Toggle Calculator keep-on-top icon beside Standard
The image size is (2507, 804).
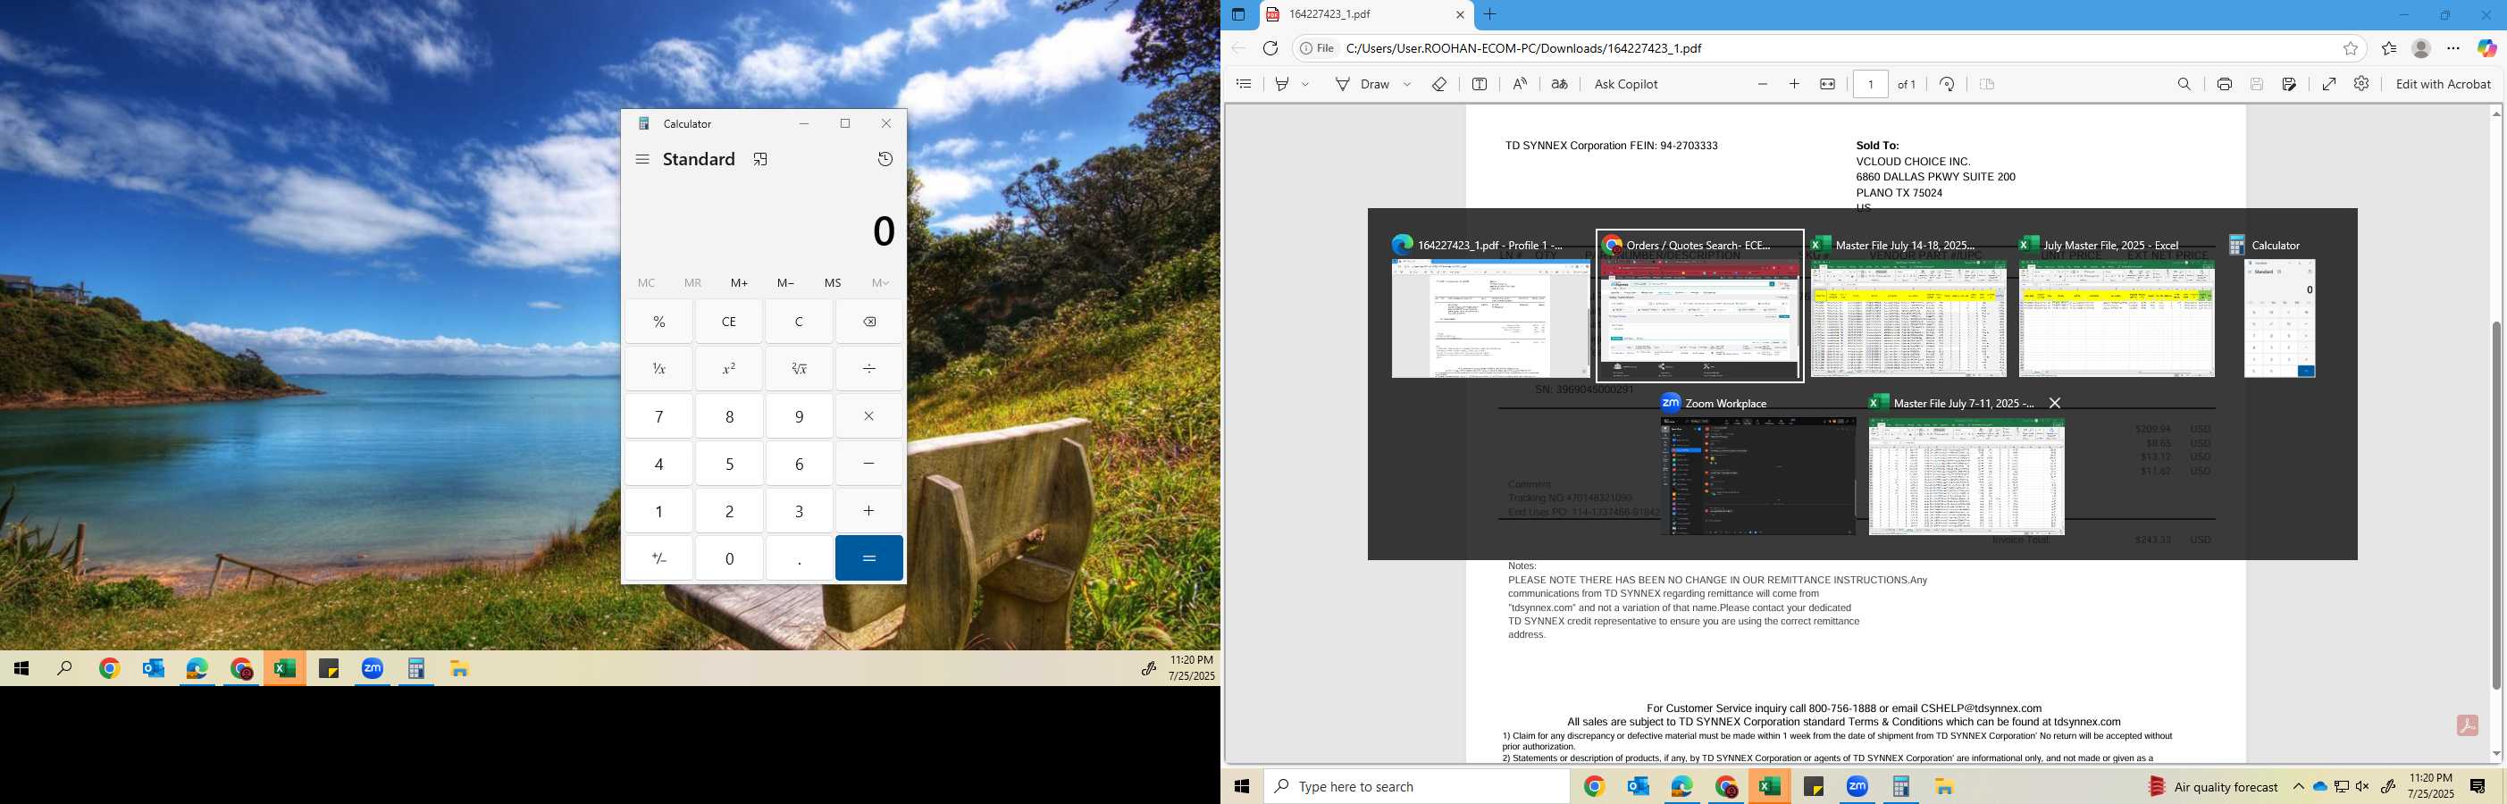point(761,159)
